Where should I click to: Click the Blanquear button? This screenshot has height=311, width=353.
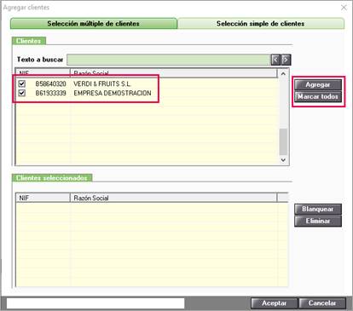pyautogui.click(x=318, y=210)
